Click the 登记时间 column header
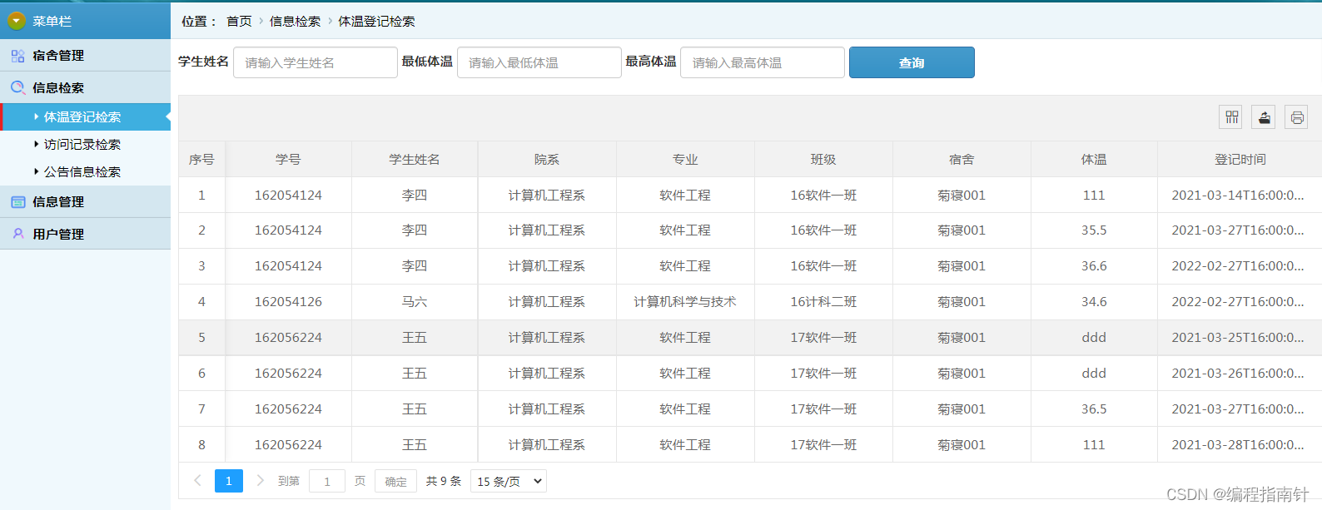The width and height of the screenshot is (1322, 510). [1240, 160]
